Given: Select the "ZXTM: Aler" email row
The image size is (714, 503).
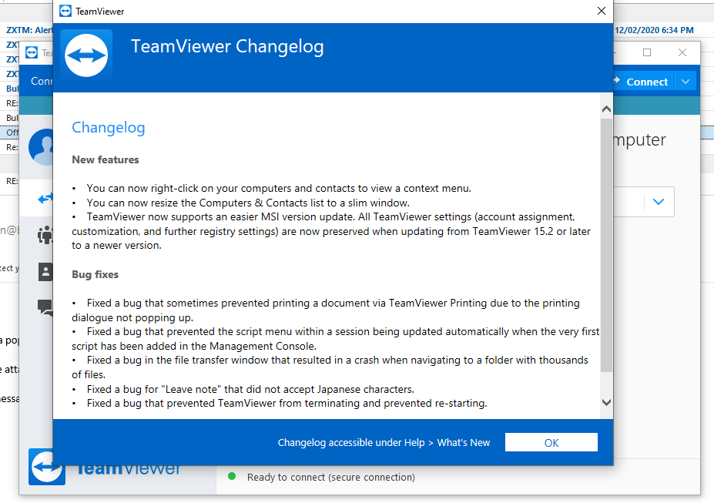Looking at the screenshot, I should (x=29, y=30).
